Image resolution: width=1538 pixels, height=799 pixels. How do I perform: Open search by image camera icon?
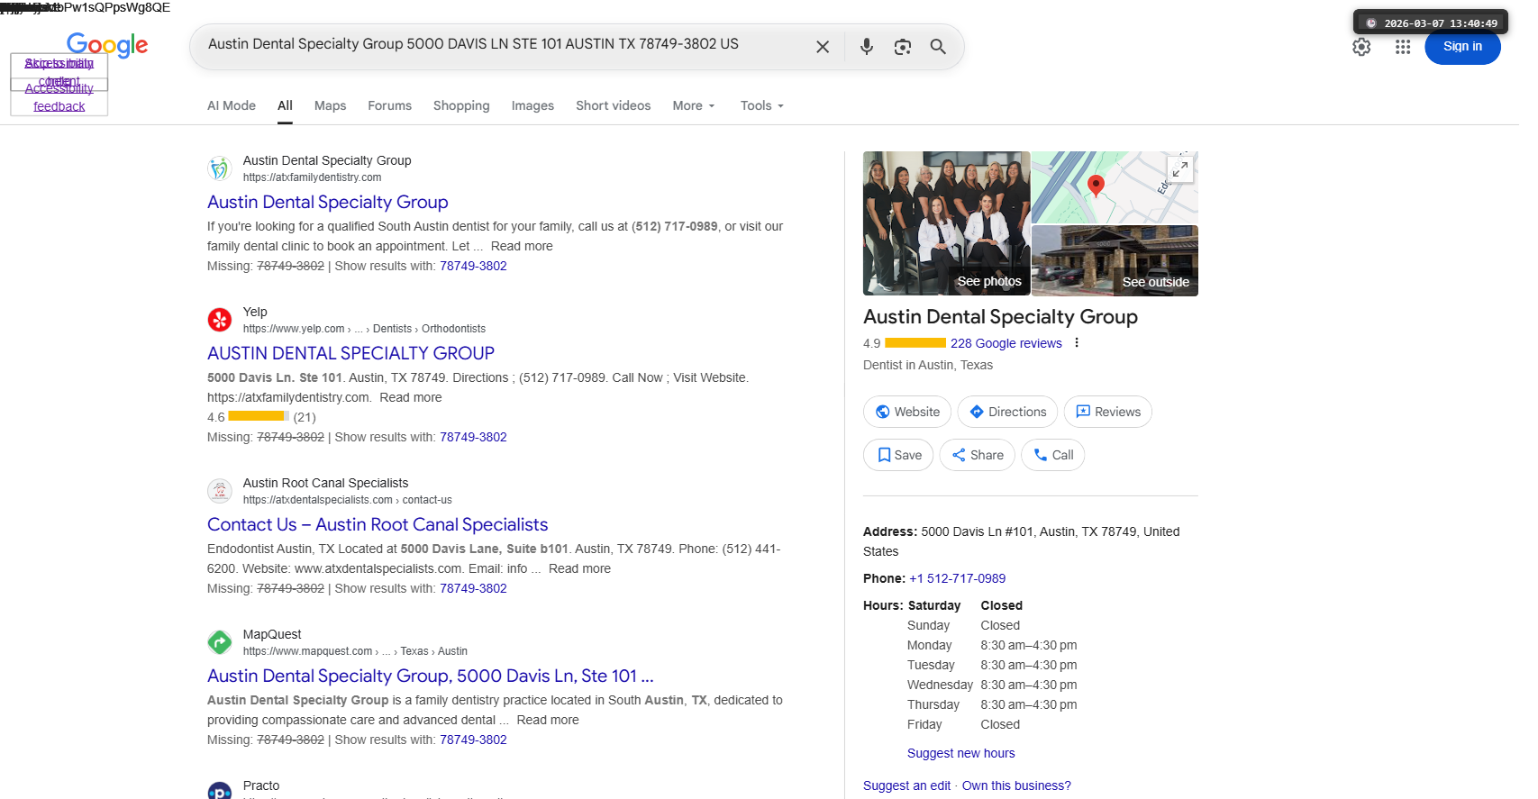[902, 47]
